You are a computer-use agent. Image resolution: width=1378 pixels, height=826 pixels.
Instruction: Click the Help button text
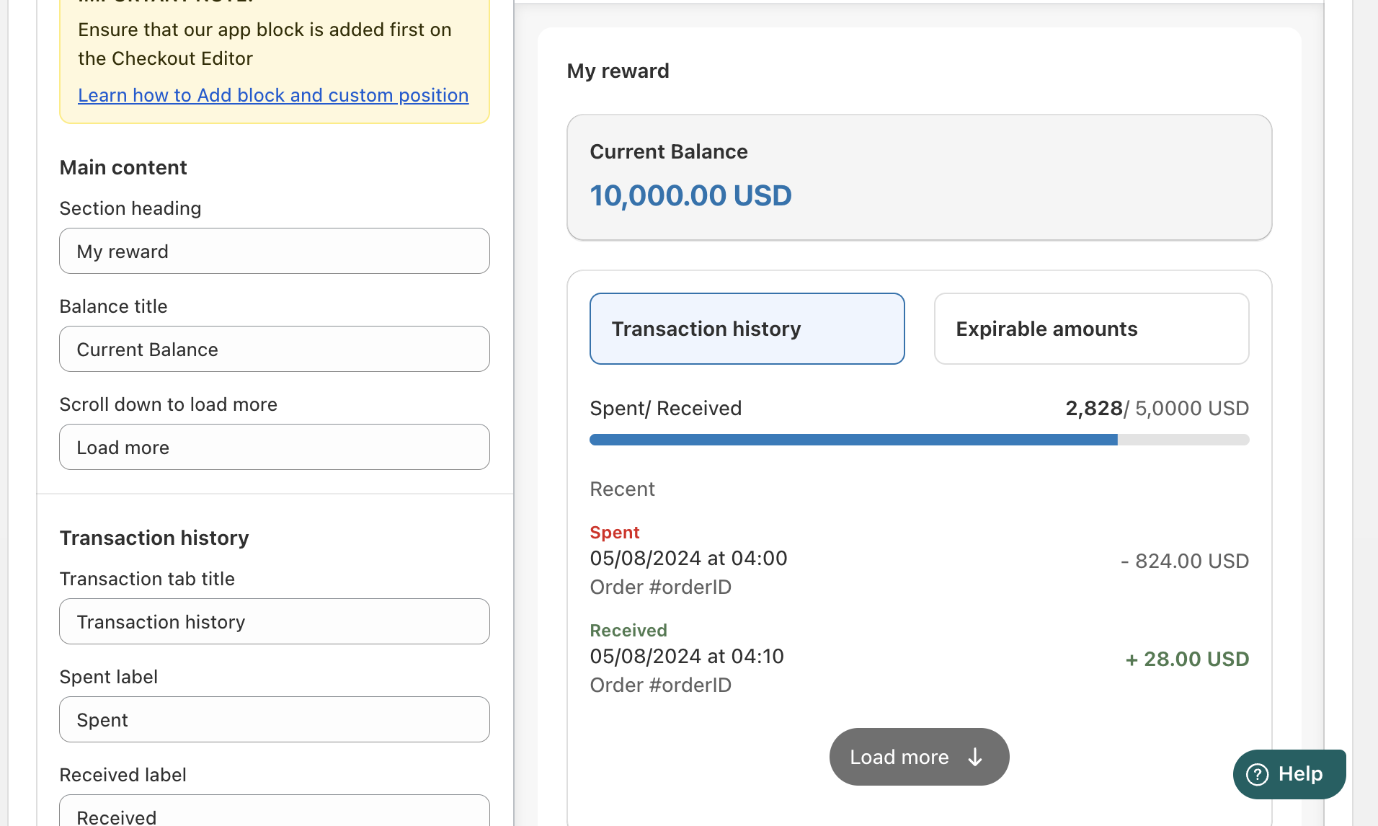point(1300,774)
